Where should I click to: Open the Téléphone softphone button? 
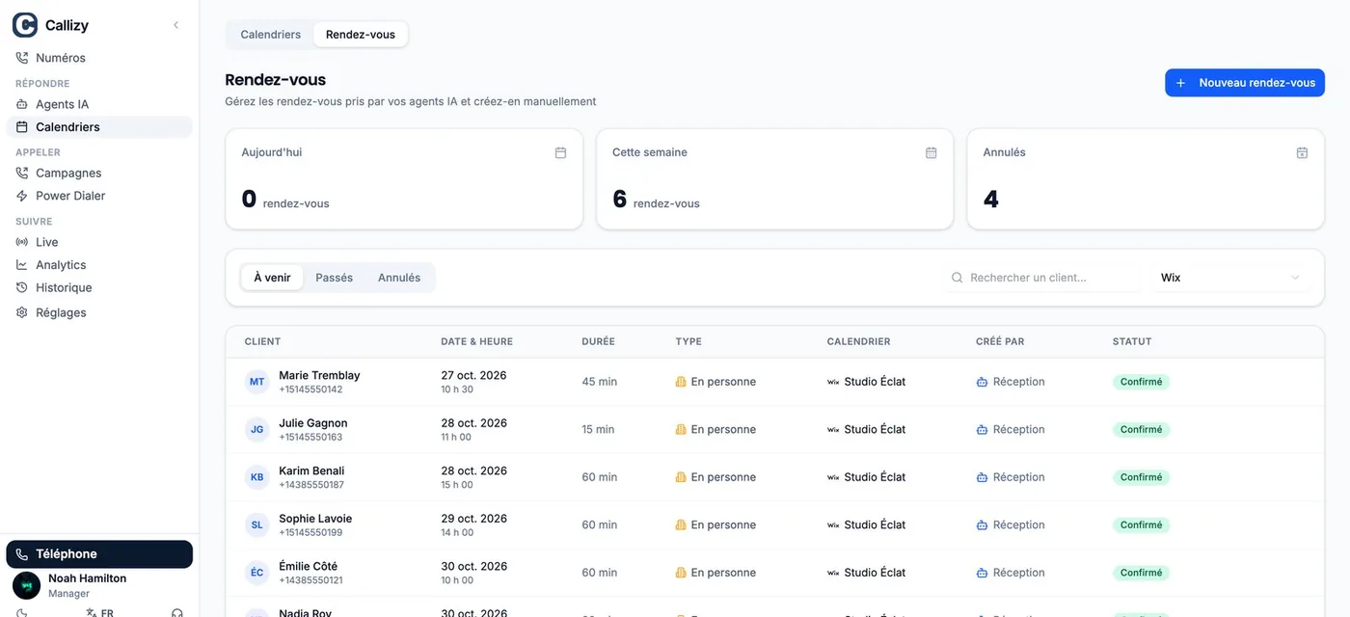[99, 554]
